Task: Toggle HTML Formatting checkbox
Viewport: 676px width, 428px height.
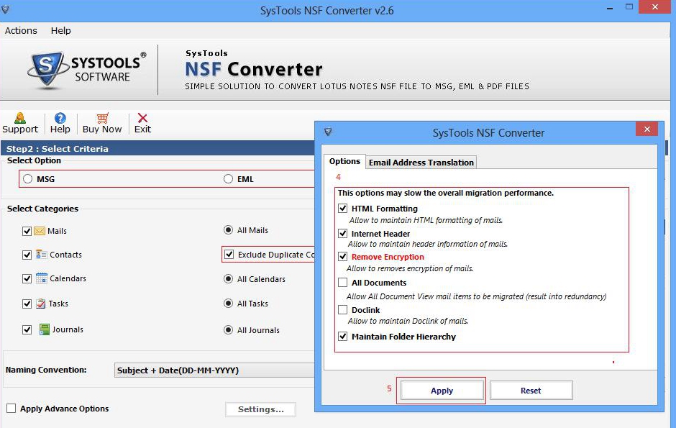Action: click(343, 208)
